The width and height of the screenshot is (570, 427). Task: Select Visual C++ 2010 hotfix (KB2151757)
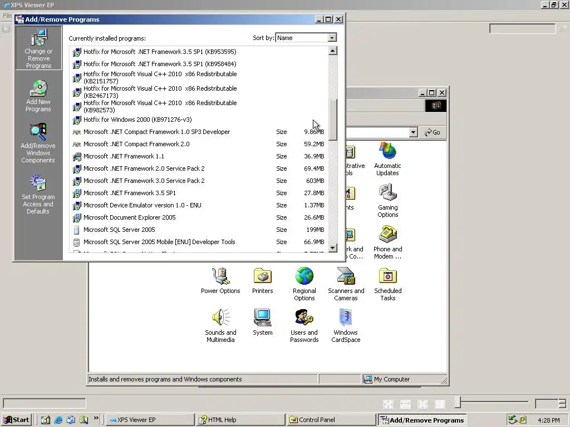point(198,77)
